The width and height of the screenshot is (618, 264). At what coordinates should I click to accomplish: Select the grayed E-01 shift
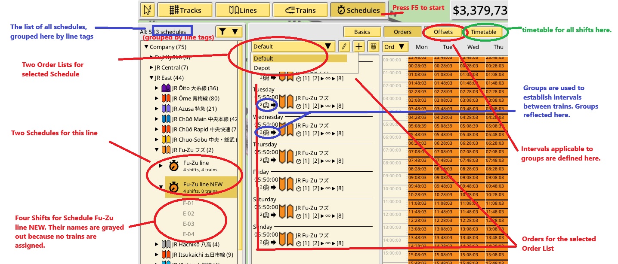(188, 203)
